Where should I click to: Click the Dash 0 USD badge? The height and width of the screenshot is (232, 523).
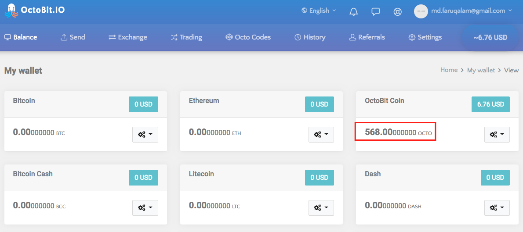pyautogui.click(x=495, y=178)
